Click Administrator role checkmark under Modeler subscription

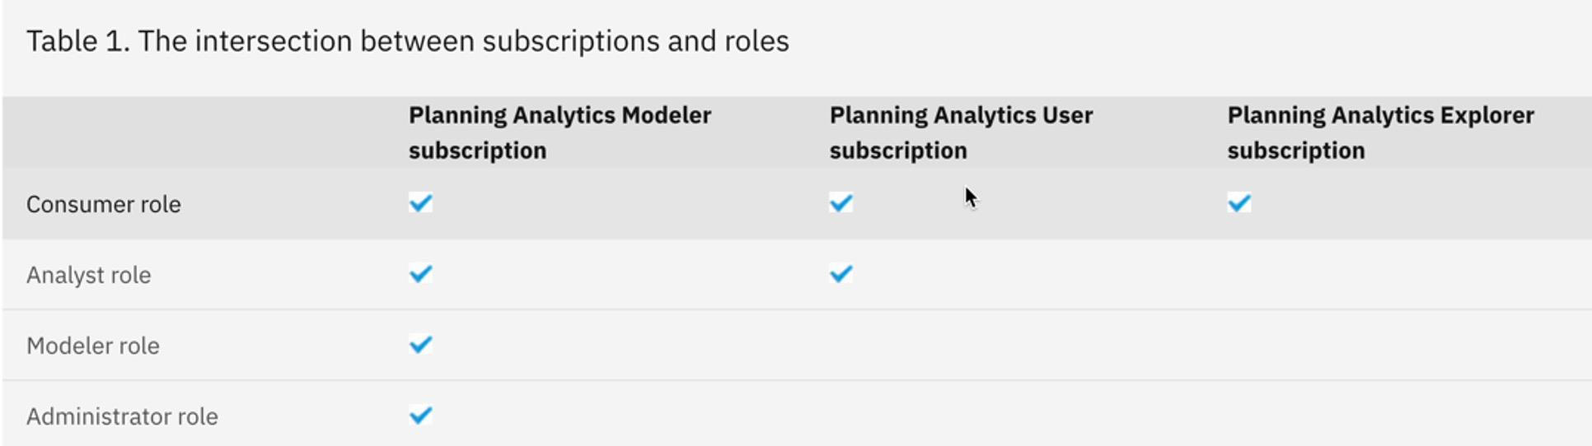[420, 415]
